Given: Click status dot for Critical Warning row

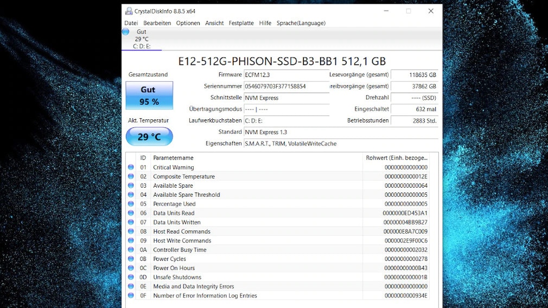Looking at the screenshot, I should click(x=131, y=168).
